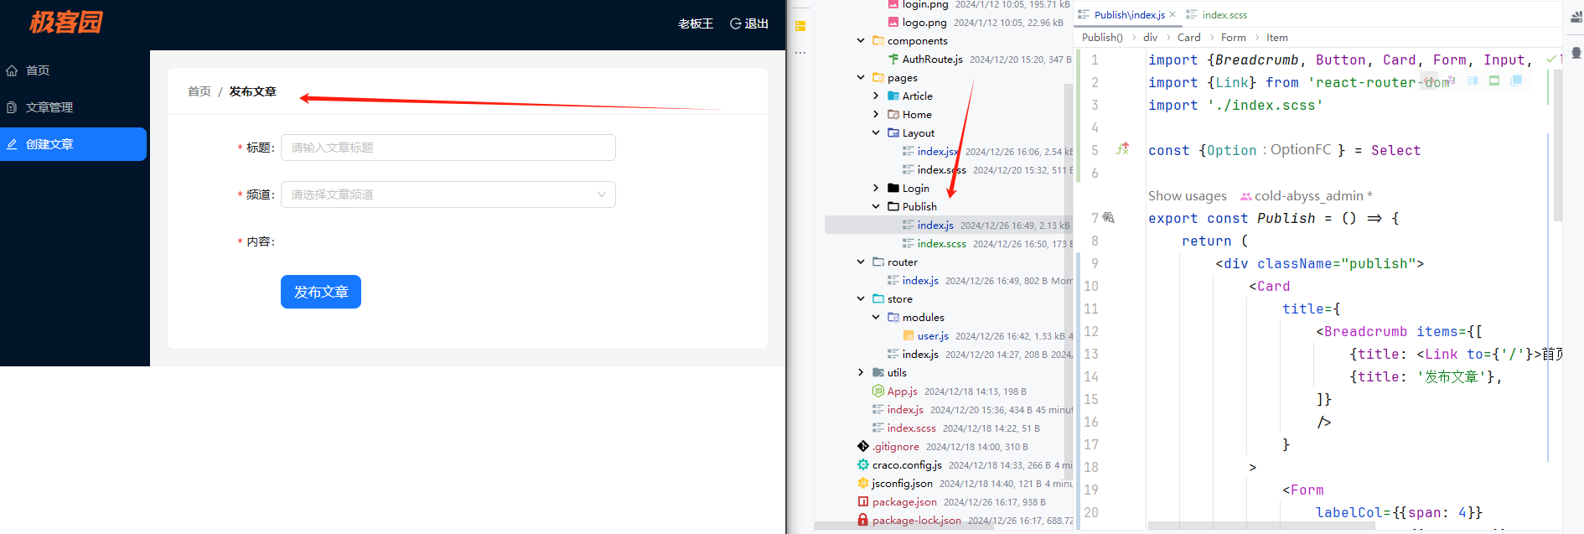Image resolution: width=1584 pixels, height=534 pixels.
Task: Collapse the modules folder
Action: tap(876, 317)
